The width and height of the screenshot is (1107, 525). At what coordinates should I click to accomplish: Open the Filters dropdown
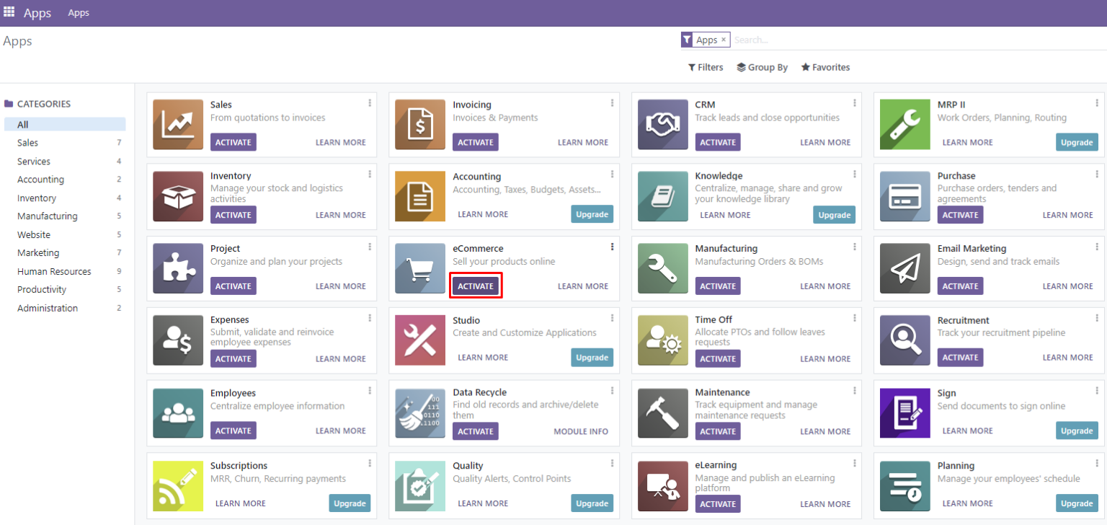705,66
